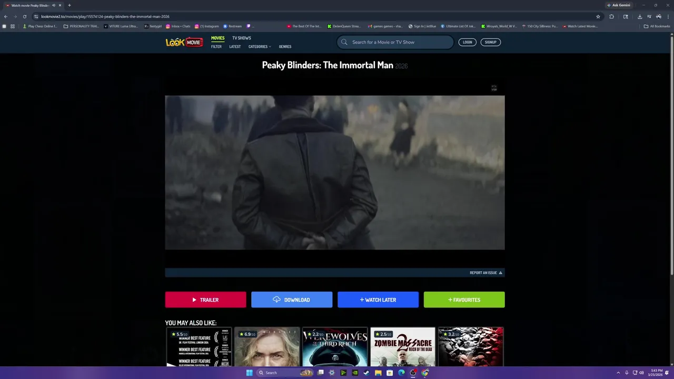Open Microsoft Store from the taskbar

(390, 373)
